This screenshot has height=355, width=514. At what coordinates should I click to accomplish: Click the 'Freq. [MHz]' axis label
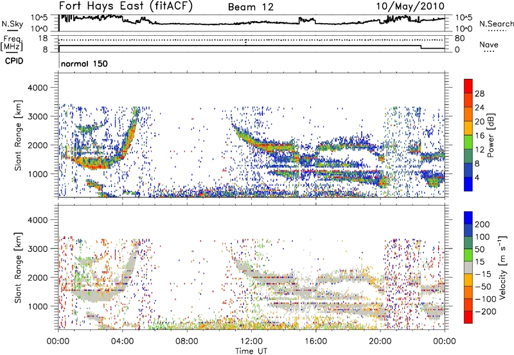12,43
